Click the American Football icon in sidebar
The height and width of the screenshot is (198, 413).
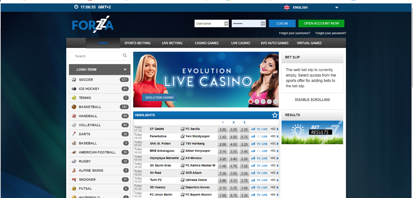74,152
